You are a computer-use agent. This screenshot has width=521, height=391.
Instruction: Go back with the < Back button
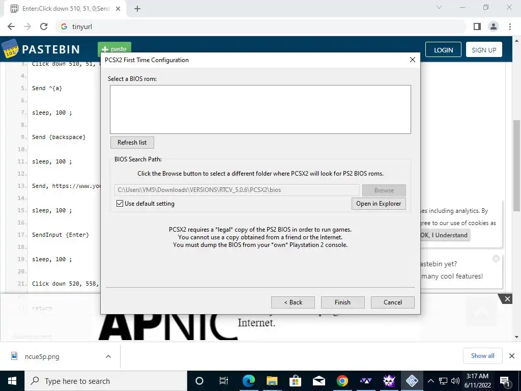click(293, 302)
